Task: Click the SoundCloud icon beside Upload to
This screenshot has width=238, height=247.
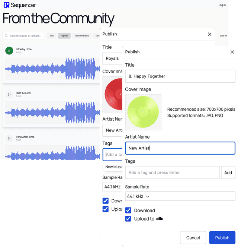Action: [159, 219]
